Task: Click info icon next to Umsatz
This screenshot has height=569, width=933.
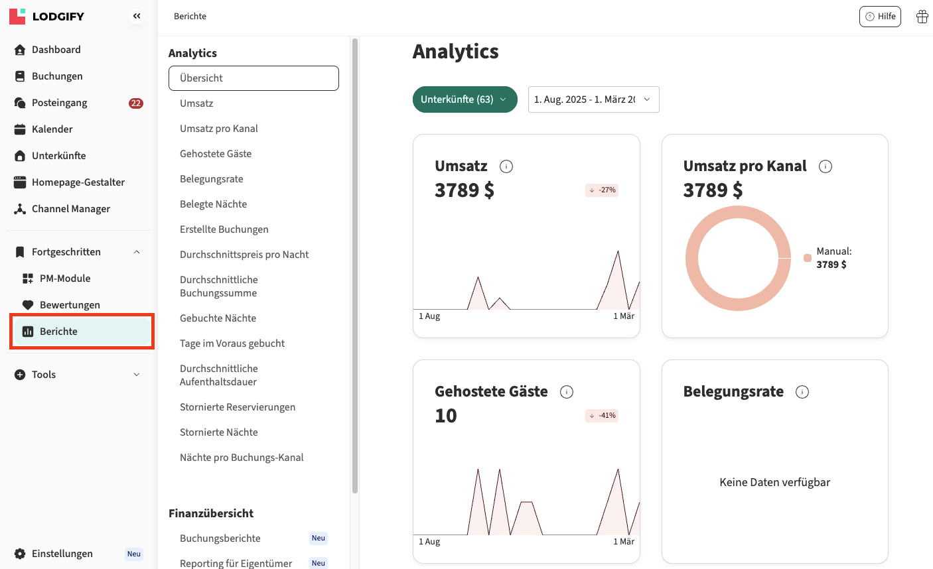Action: click(506, 166)
